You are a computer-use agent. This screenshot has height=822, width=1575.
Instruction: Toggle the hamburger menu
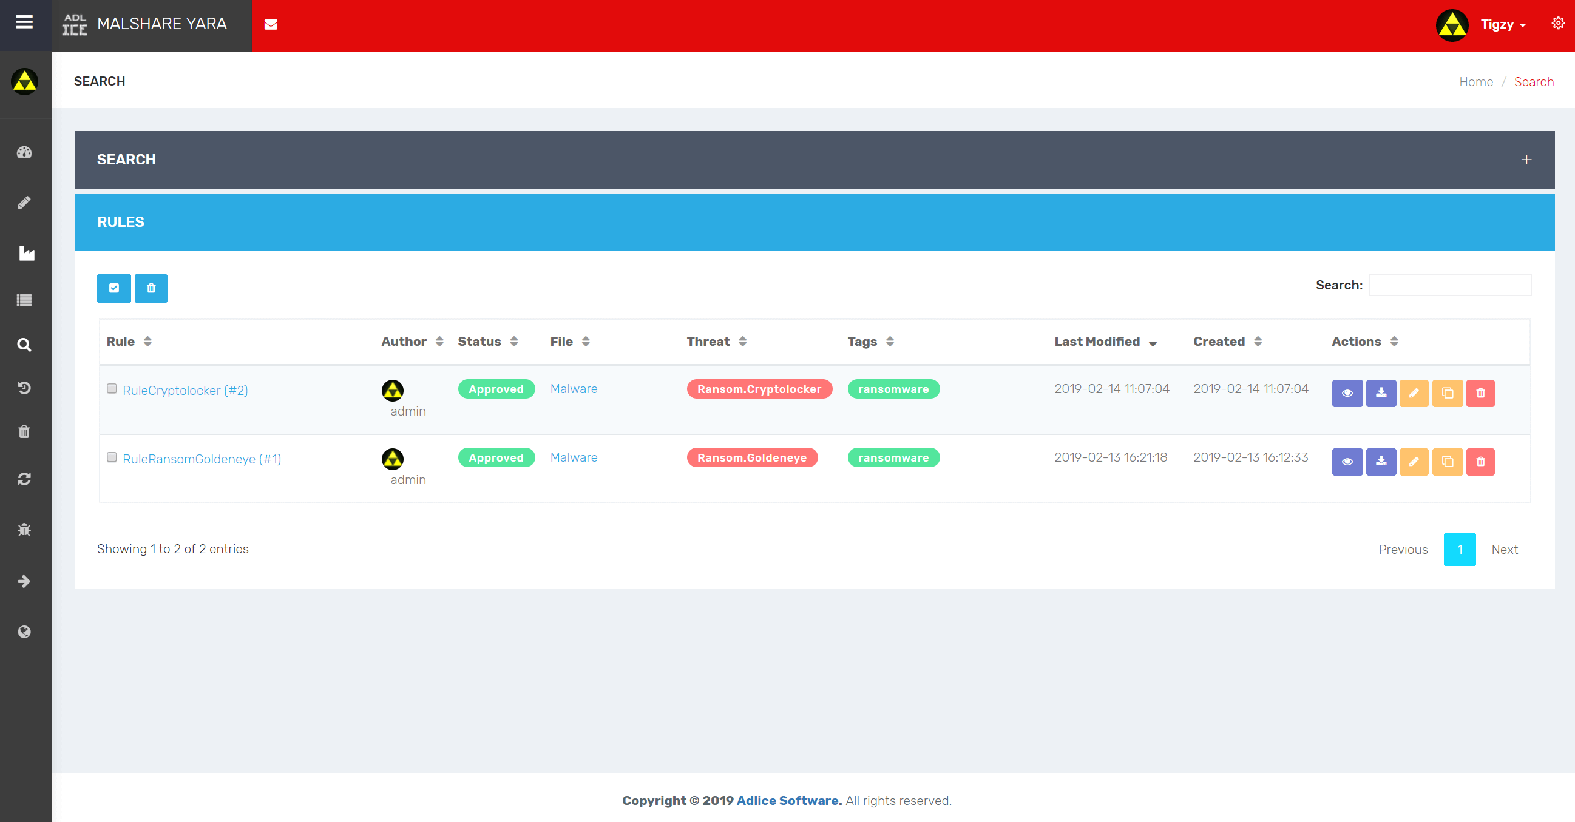click(24, 23)
